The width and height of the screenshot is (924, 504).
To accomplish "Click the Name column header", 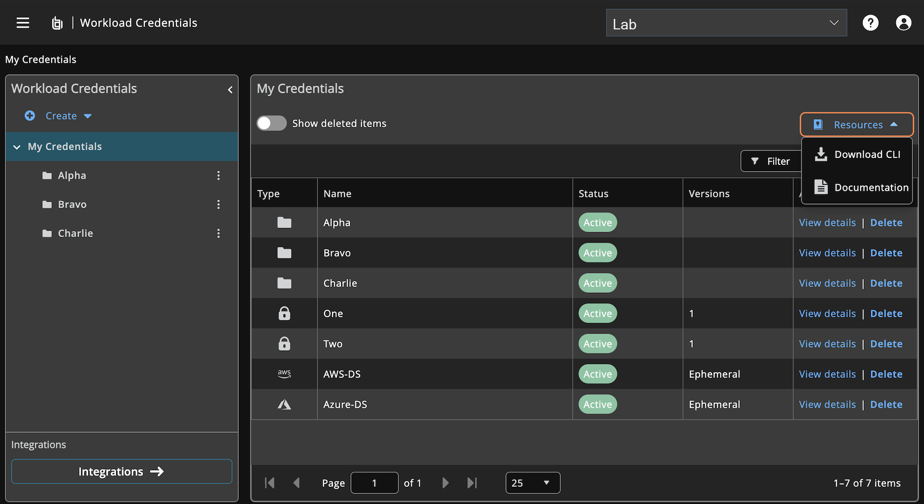I will point(445,193).
